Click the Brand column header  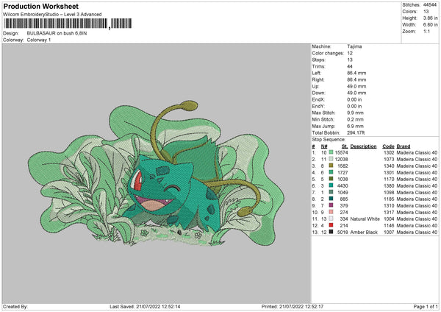click(x=404, y=146)
